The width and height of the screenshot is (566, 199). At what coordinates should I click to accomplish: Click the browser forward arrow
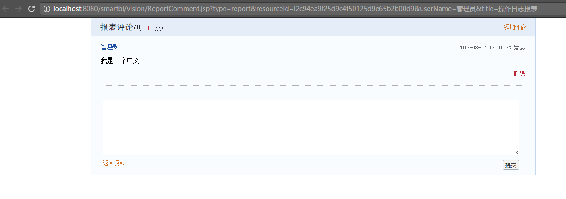[x=19, y=9]
